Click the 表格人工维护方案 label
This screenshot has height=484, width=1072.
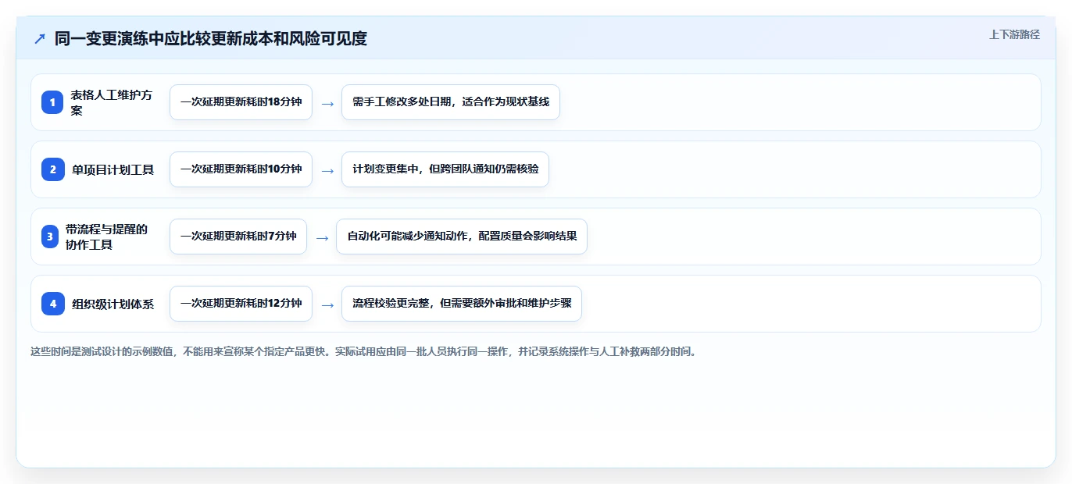(112, 102)
